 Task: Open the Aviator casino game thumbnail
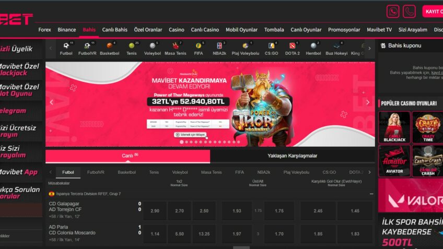394,161
